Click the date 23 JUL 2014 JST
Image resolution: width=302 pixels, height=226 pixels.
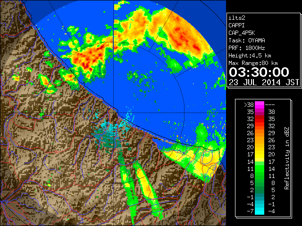point(264,82)
